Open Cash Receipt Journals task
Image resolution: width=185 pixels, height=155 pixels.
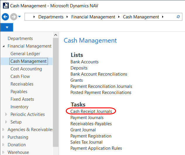(91, 112)
